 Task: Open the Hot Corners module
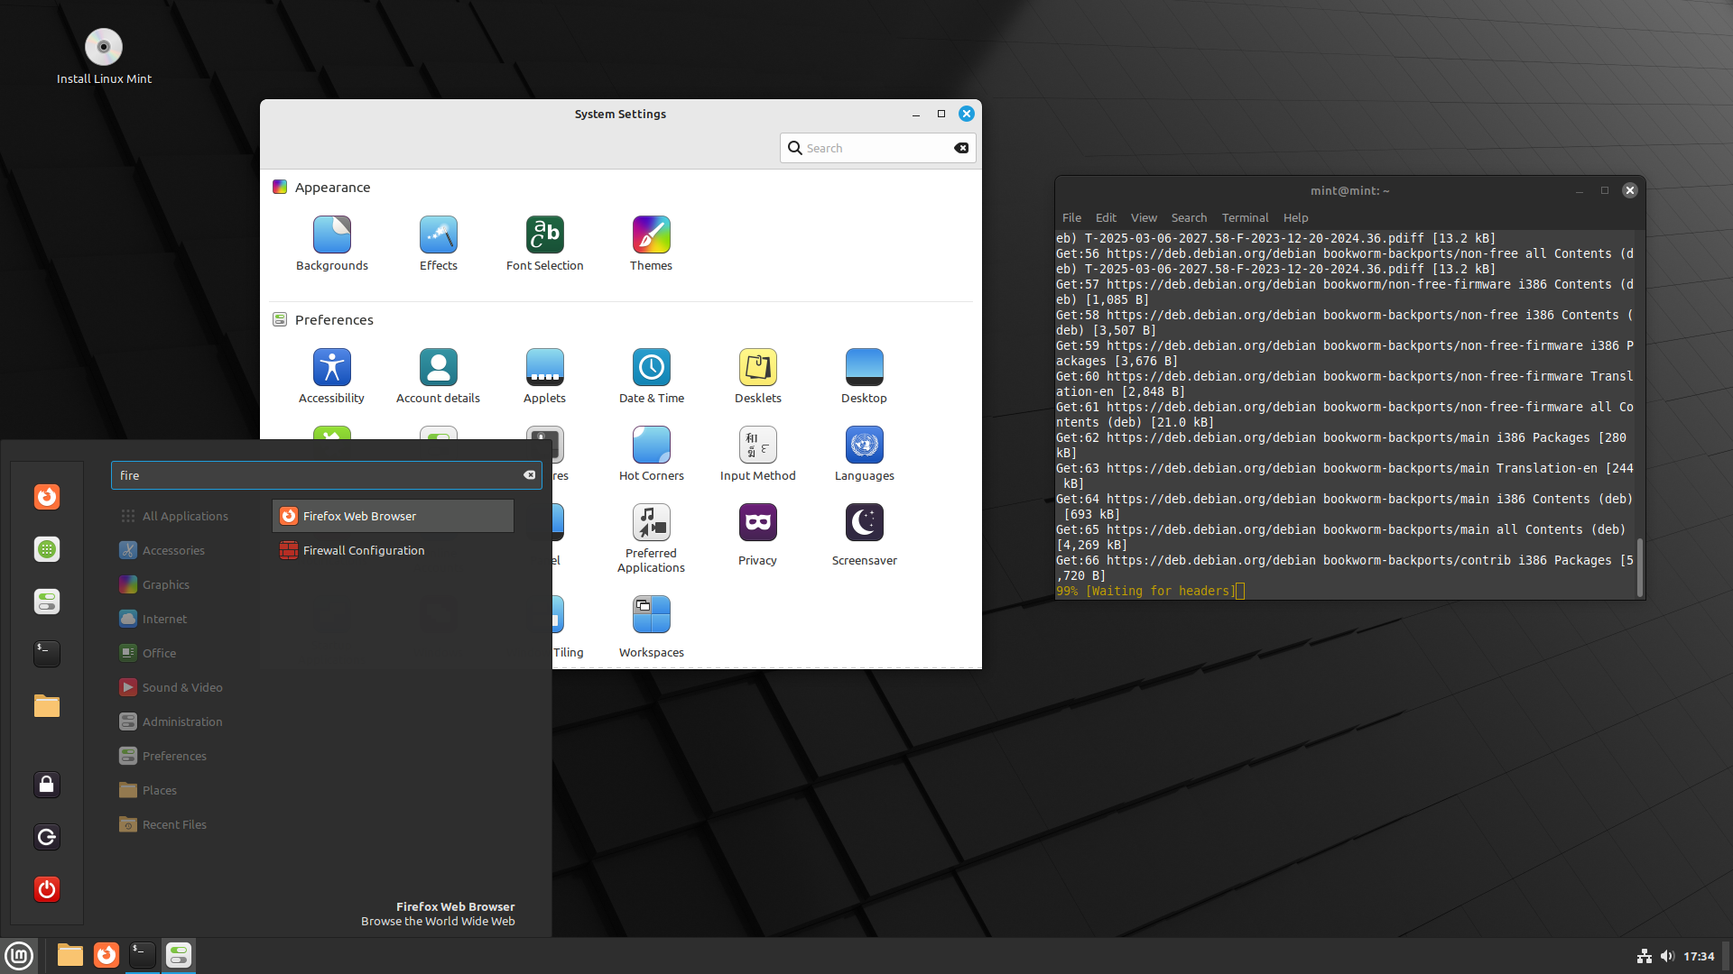coord(651,446)
